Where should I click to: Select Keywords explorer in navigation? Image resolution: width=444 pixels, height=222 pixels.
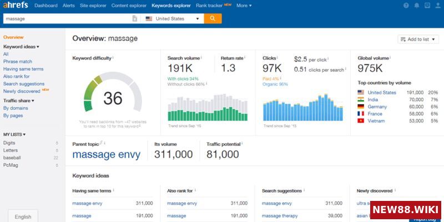pyautogui.click(x=171, y=6)
